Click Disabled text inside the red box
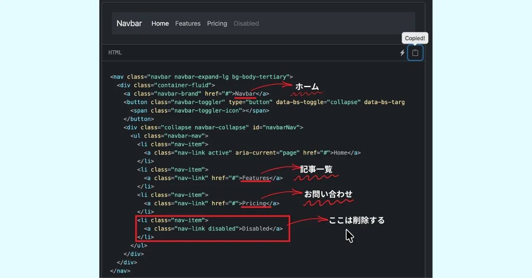 pyautogui.click(x=255, y=229)
